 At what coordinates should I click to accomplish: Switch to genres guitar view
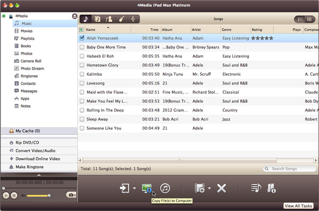click(x=122, y=19)
